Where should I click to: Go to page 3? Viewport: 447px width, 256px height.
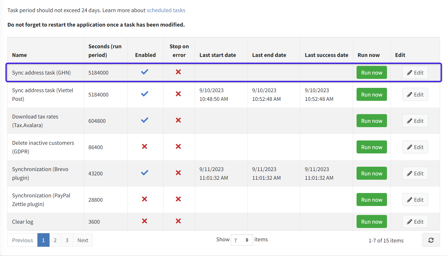67,240
